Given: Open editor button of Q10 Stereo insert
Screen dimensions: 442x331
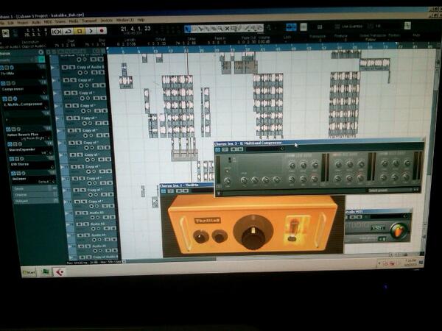Looking at the screenshot, I should pyautogui.click(x=21, y=159).
